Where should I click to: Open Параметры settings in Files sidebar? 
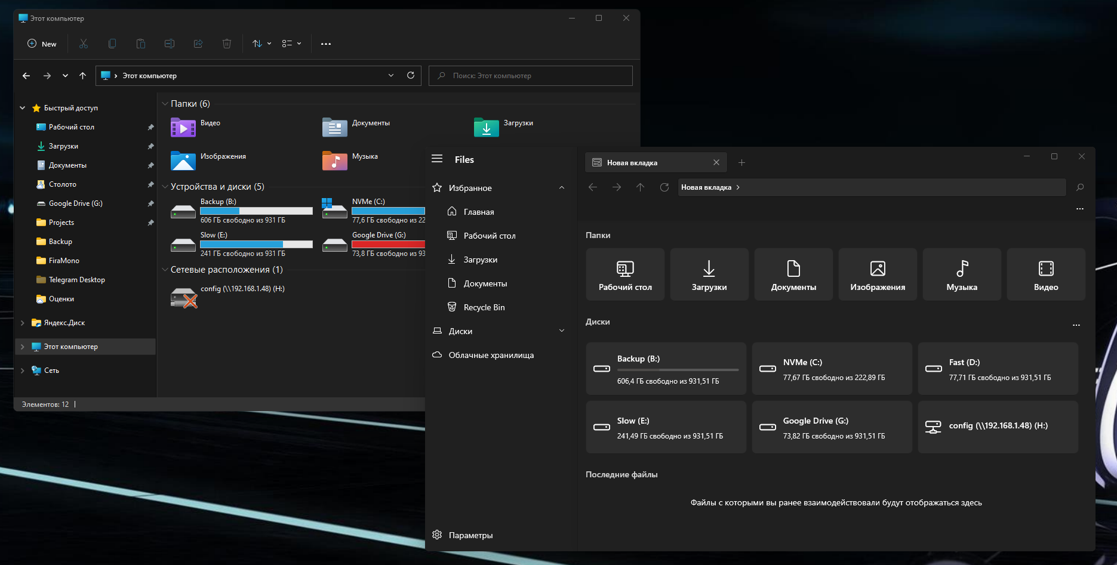click(x=470, y=535)
